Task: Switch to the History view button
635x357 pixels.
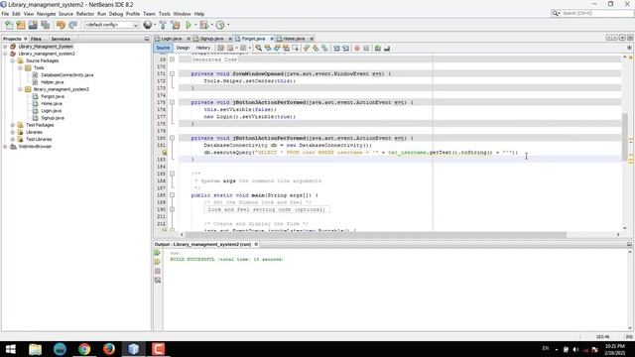Action: (203, 49)
